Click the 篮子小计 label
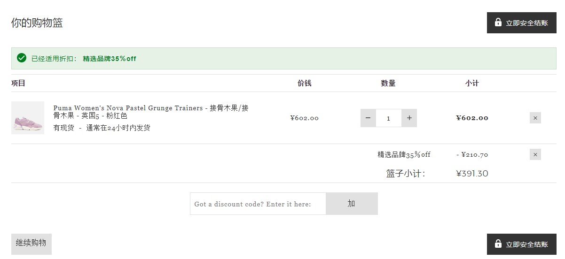Viewport: 565px width, 259px height. [406, 174]
